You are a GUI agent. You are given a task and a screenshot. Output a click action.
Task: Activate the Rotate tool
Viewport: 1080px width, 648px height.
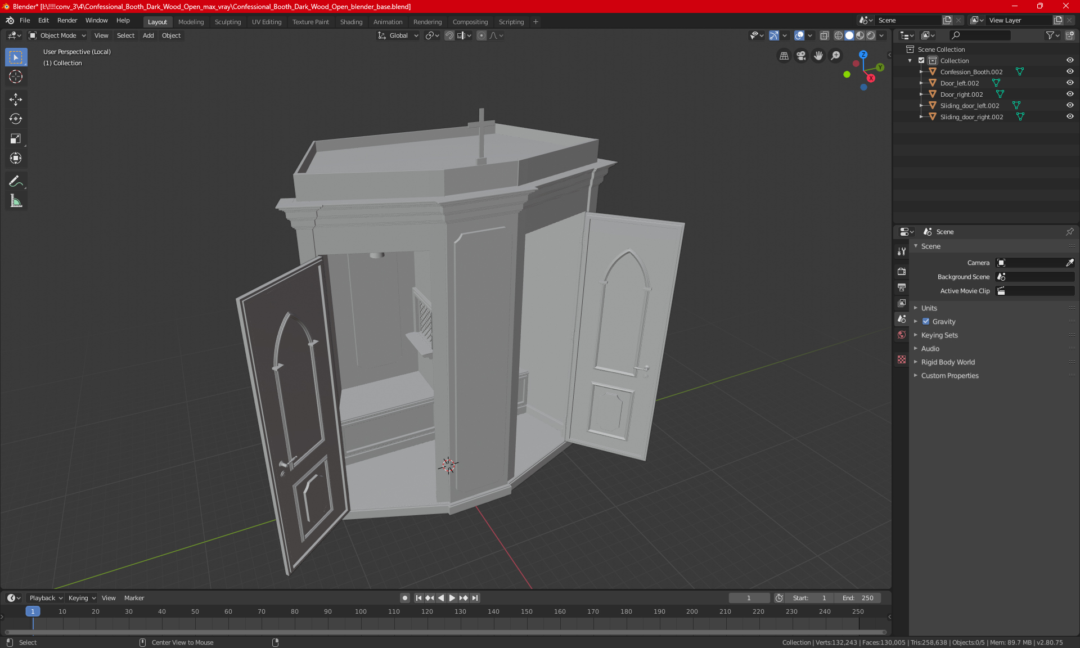16,119
